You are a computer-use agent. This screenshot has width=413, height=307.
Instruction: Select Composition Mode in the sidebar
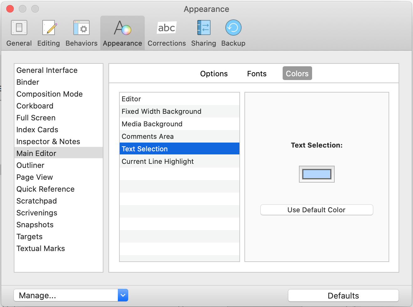tap(49, 94)
